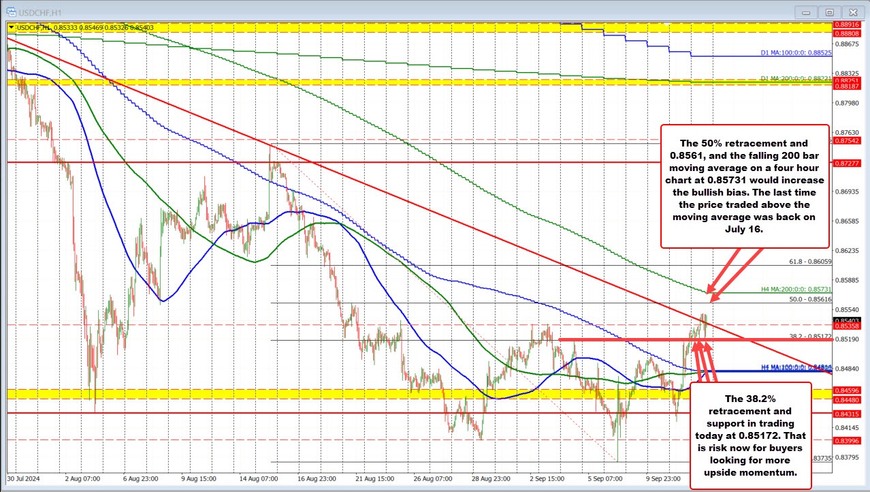Click the 30 Jul 2024 time axis label
870x492 pixels.
pyautogui.click(x=22, y=479)
